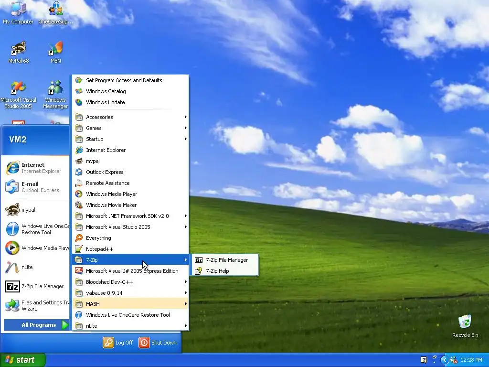489x367 pixels.
Task: Click the Windows start button
Action: click(23, 360)
